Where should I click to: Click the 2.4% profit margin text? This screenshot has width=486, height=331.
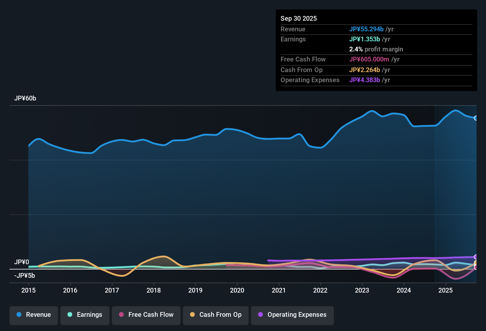376,49
